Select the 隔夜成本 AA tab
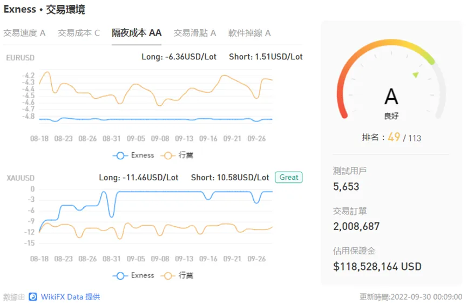Viewport: 467px width, 305px height. (x=137, y=33)
